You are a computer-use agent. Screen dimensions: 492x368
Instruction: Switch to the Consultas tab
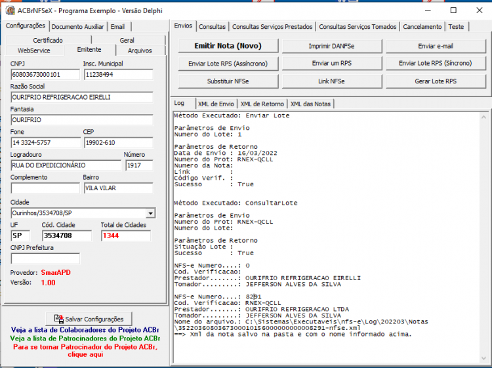click(212, 27)
